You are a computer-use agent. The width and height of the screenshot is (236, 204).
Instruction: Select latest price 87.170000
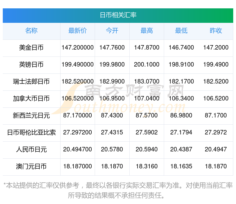[77, 115]
